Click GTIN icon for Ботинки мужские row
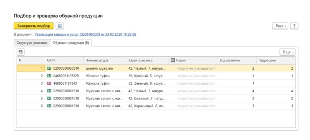Image resolution: width=310 pixels, height=140 pixels. point(49,68)
